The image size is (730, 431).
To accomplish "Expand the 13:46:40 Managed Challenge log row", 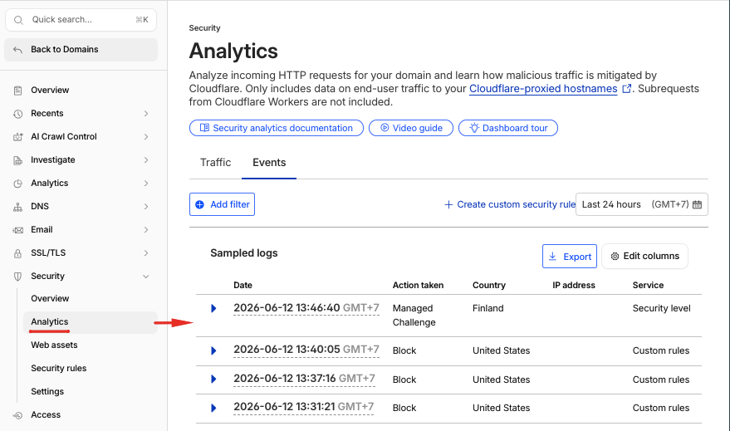I will pyautogui.click(x=213, y=308).
